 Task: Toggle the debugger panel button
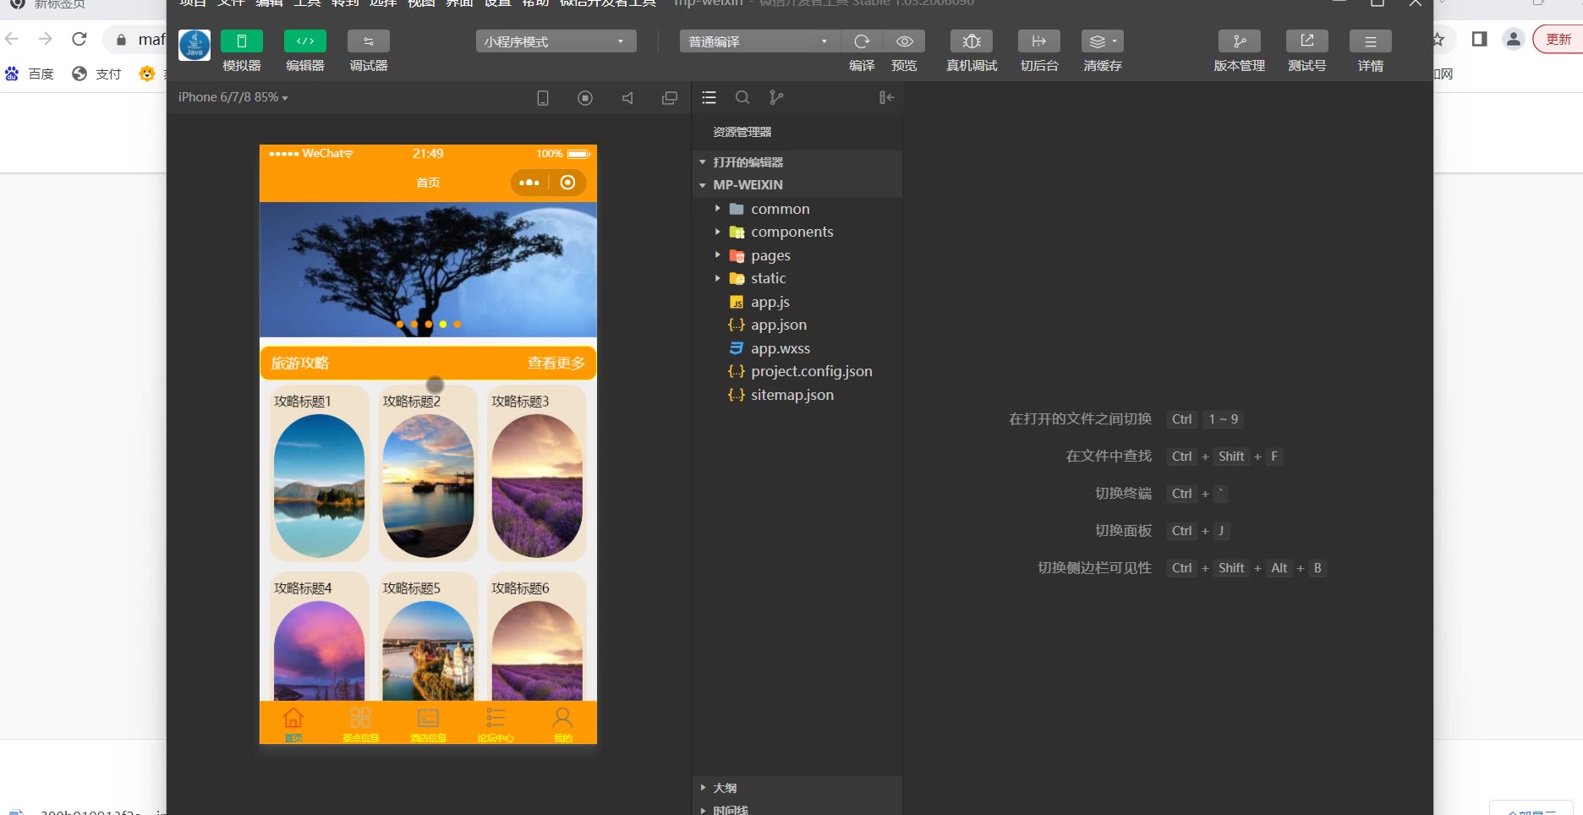pyautogui.click(x=369, y=41)
